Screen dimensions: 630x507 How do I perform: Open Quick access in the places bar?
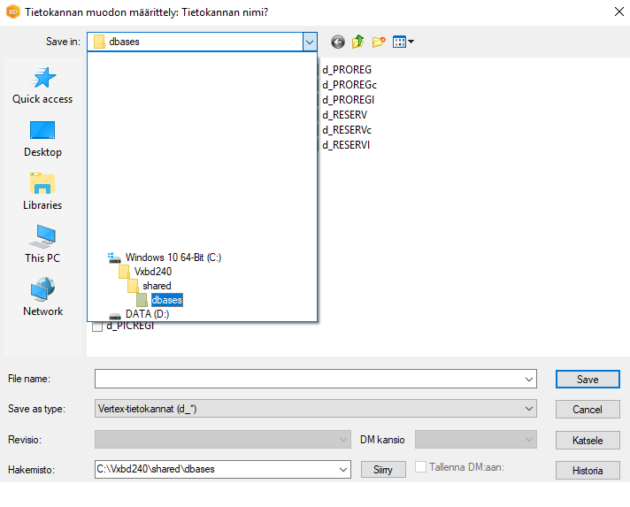42,86
